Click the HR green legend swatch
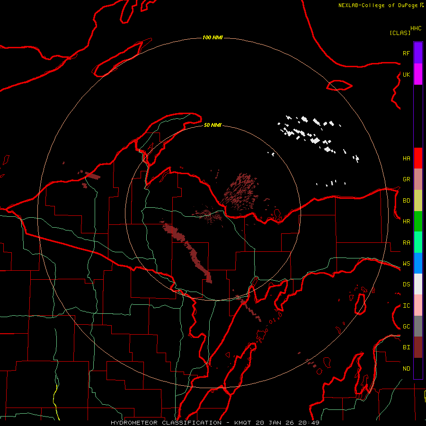This screenshot has width=426, height=426. click(x=418, y=222)
